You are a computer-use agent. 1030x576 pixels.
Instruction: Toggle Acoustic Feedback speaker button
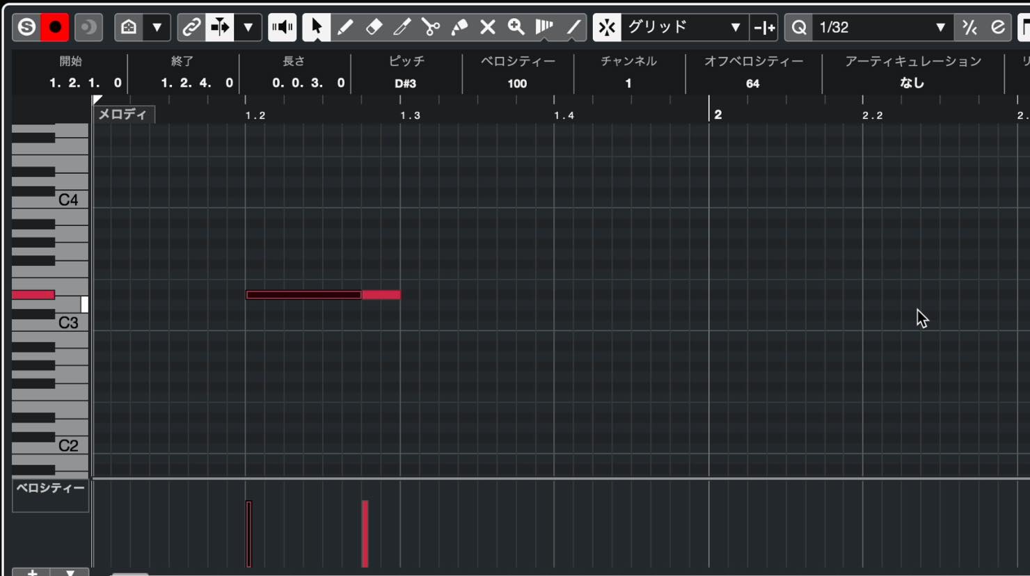coord(283,27)
